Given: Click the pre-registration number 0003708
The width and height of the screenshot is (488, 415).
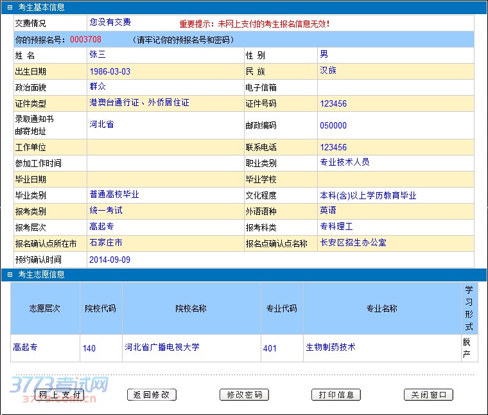Looking at the screenshot, I should point(85,39).
